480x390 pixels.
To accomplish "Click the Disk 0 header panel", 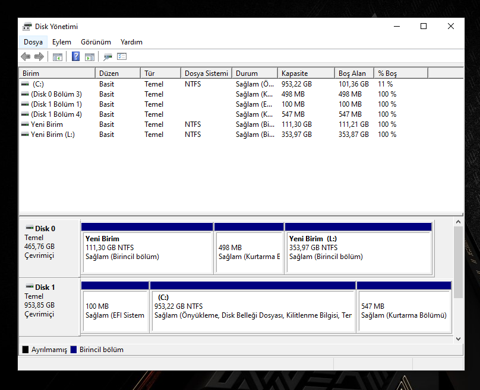I will click(x=49, y=248).
